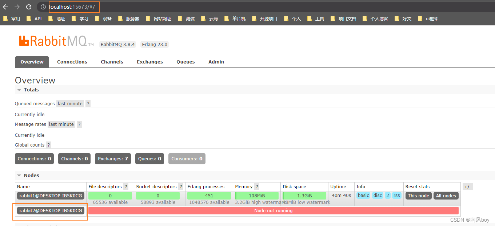Image resolution: width=495 pixels, height=226 pixels.
Task: Open the 个人博客 bookmark folder
Action: [375, 19]
